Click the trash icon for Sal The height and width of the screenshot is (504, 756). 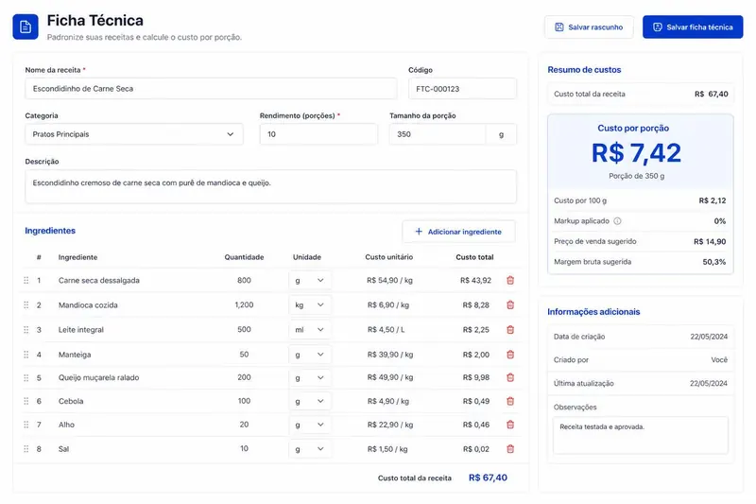(x=510, y=448)
